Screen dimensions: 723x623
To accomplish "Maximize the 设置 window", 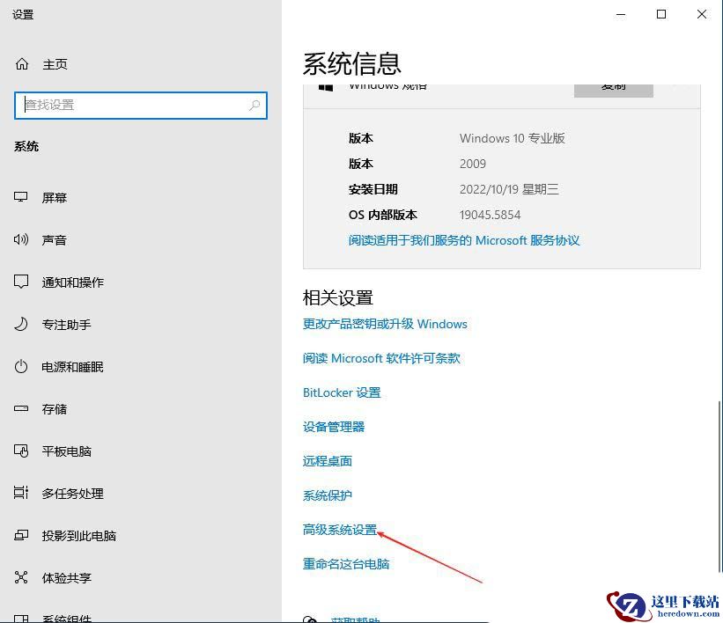I will click(x=661, y=14).
